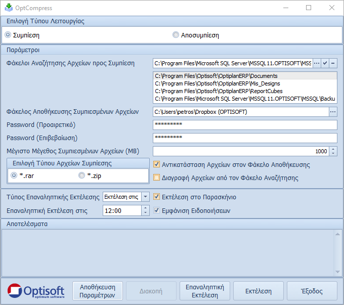Uncheck Εκτέλεση στο Παρασκήνιο

click(x=157, y=197)
